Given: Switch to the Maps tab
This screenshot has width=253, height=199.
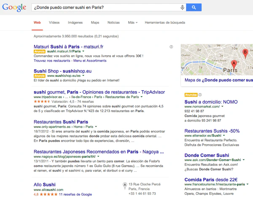Looking at the screenshot, I should 95,22.
